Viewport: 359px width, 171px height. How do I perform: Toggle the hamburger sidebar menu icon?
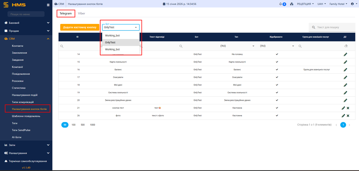point(48,5)
